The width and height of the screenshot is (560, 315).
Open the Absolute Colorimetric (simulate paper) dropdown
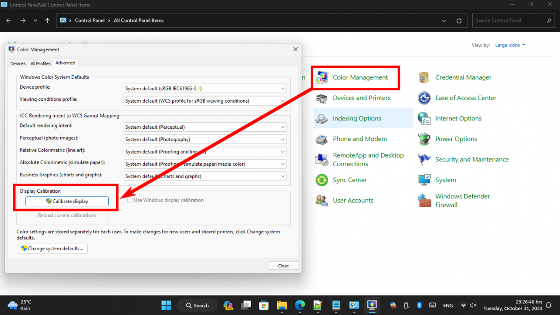point(205,164)
